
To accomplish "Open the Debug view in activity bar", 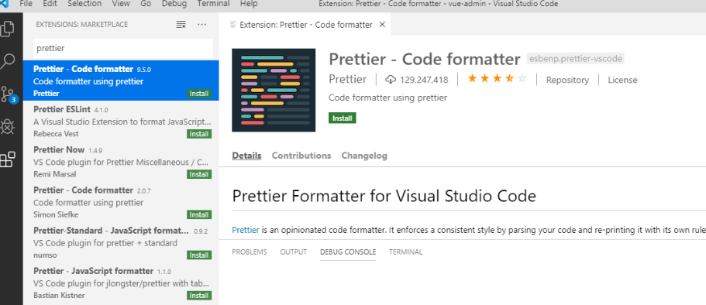I will tap(7, 127).
